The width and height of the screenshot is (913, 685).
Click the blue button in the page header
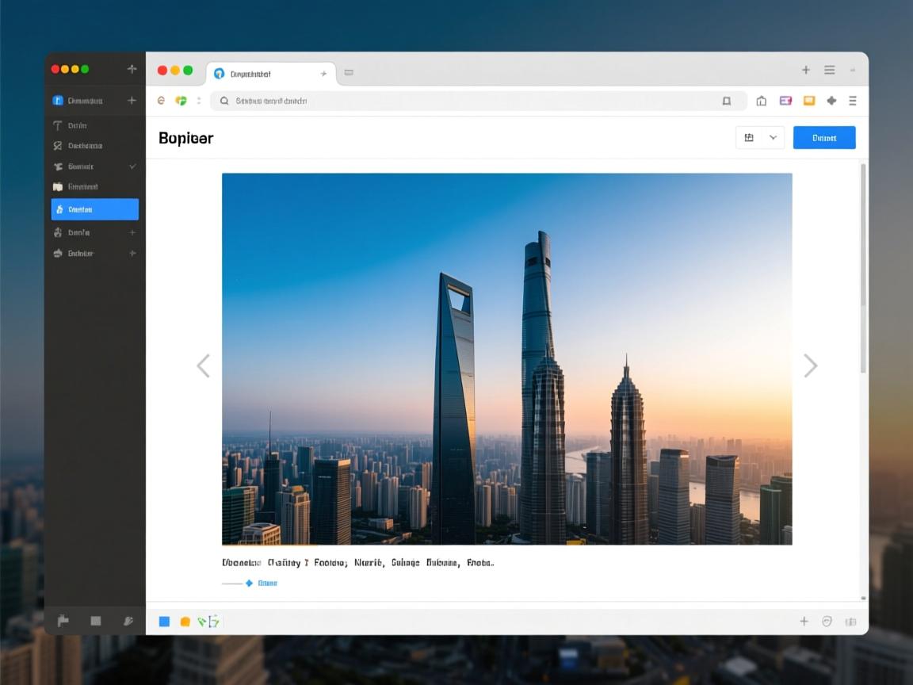coord(824,138)
